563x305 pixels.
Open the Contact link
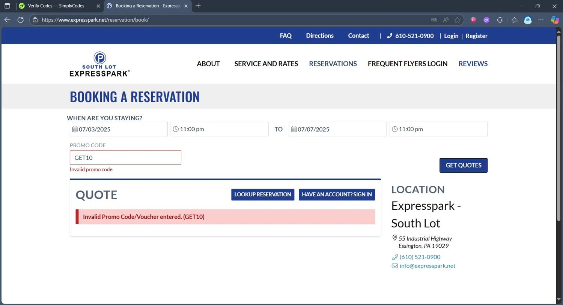[358, 36]
